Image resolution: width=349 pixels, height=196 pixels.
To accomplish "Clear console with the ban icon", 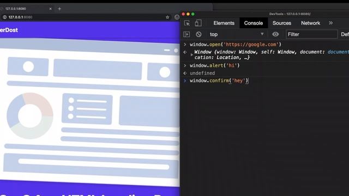I will click(x=198, y=34).
